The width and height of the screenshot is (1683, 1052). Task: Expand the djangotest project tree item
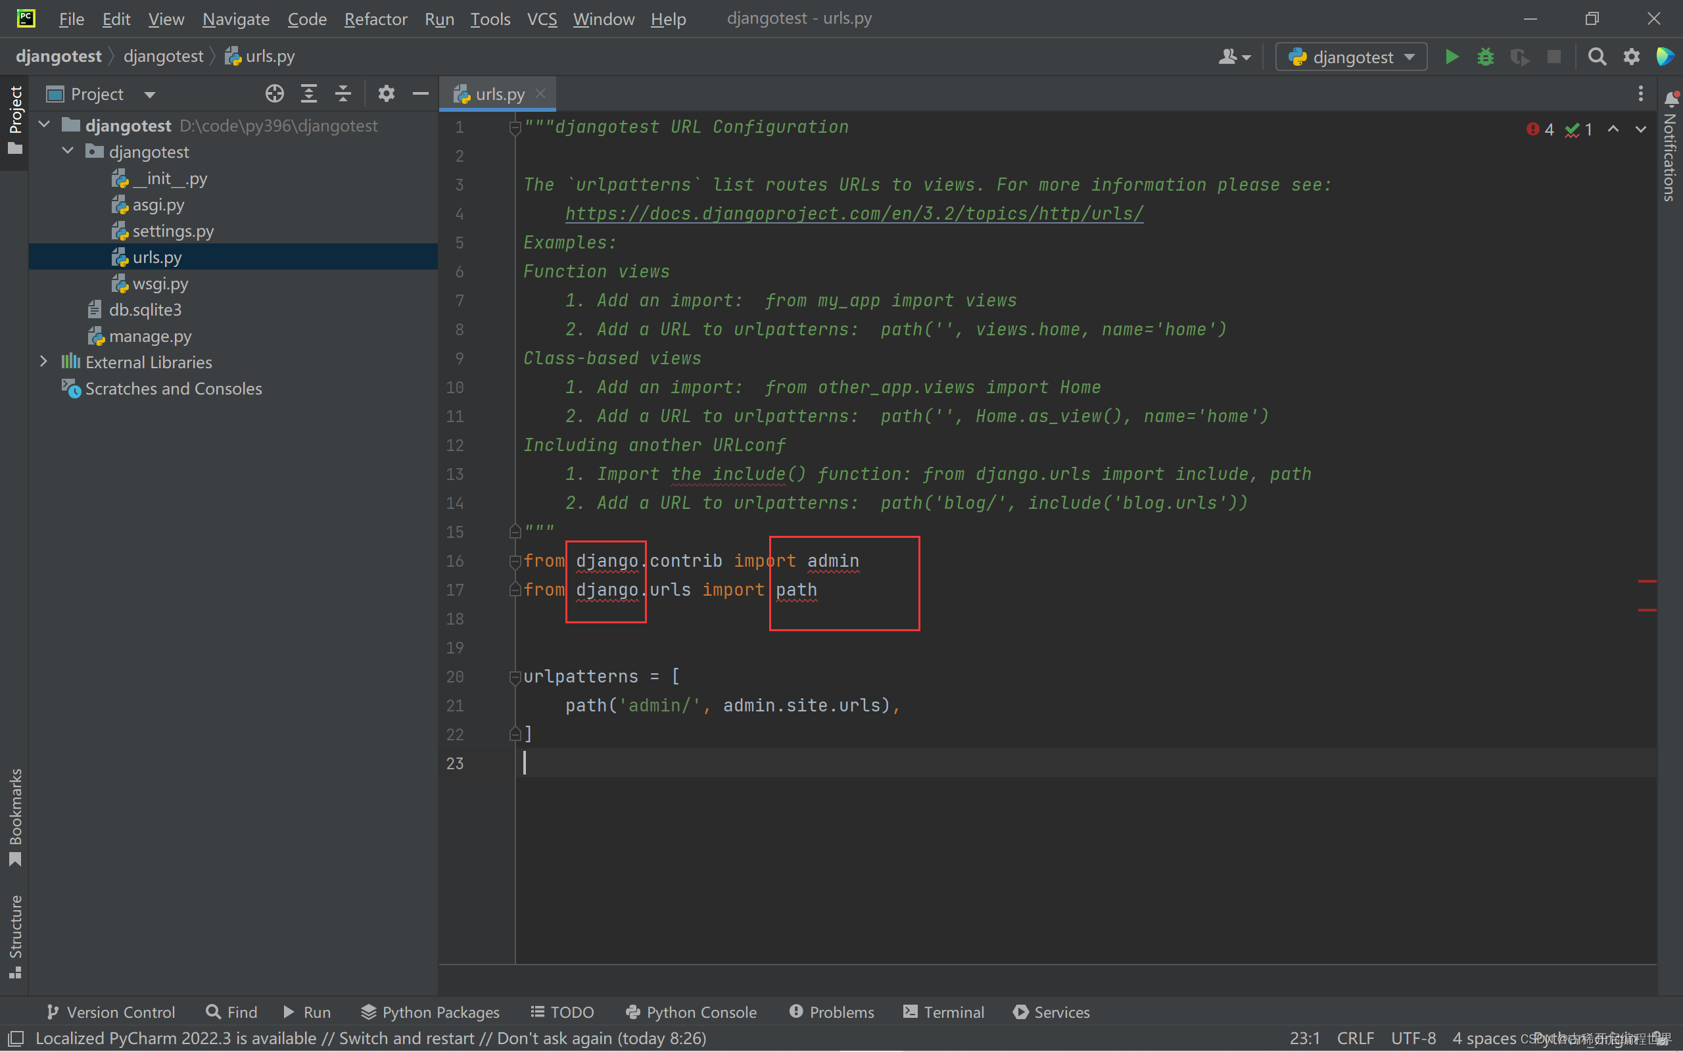pos(45,125)
